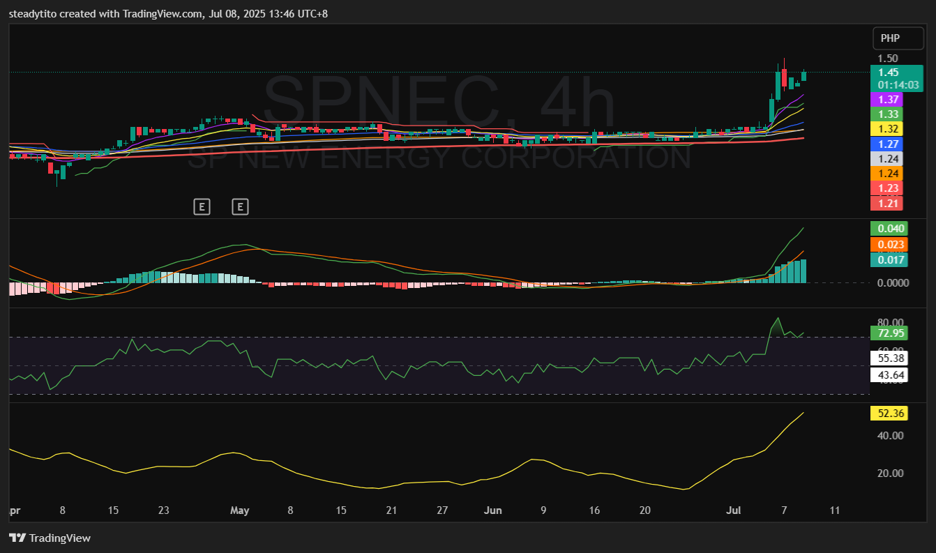Click the May label on time axis
The image size is (936, 553).
click(239, 510)
